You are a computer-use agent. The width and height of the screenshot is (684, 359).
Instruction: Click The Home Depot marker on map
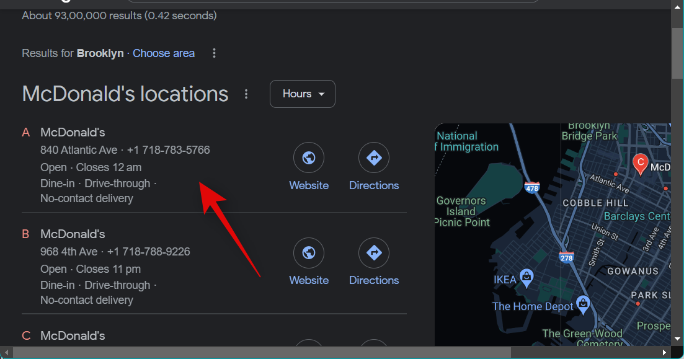[x=583, y=303]
